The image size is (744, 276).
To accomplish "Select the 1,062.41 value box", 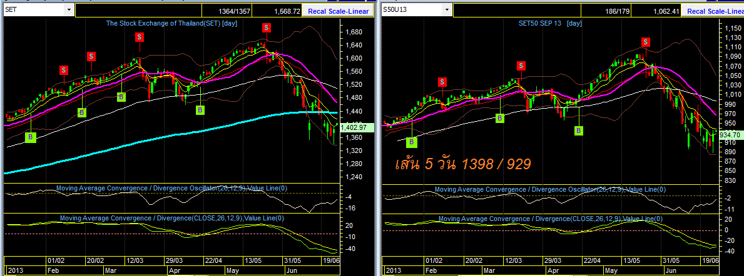I will (658, 11).
